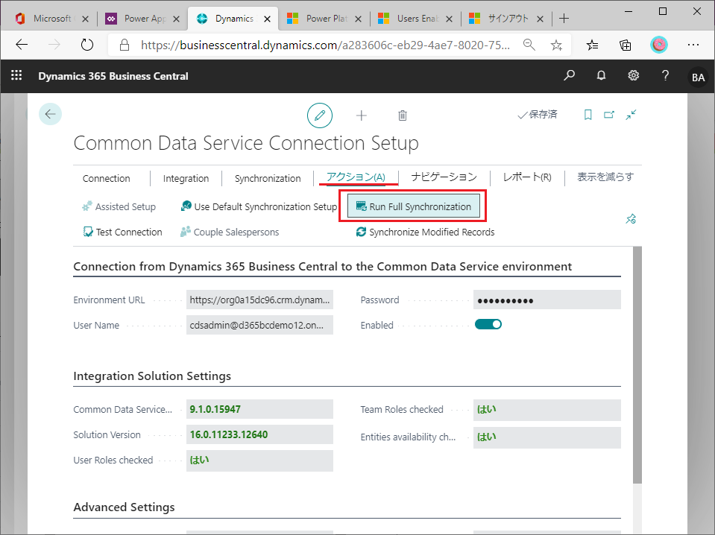This screenshot has height=535, width=715.
Task: Click the Advanced Settings section heading
Action: (x=124, y=507)
